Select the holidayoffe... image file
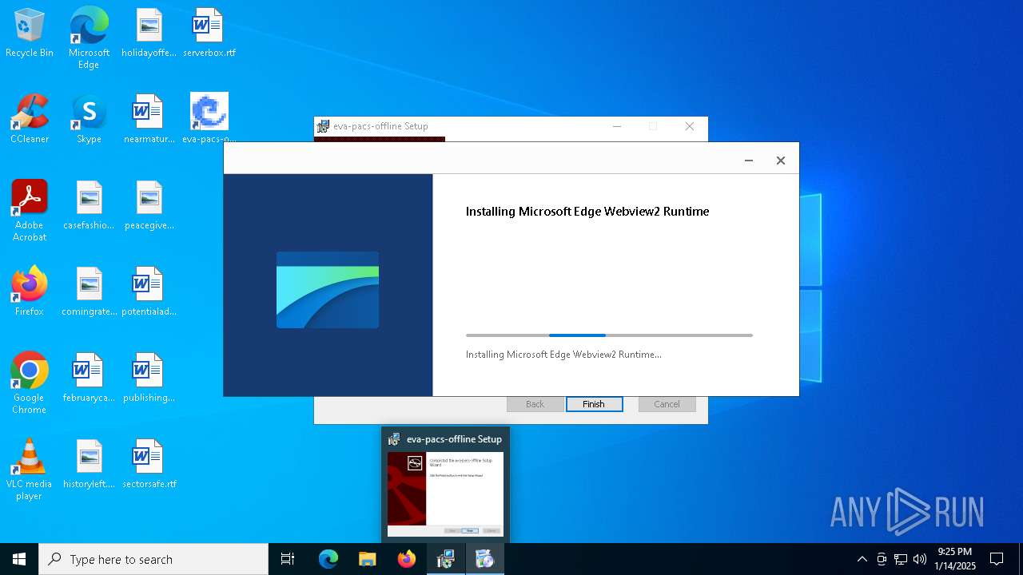 (149, 34)
